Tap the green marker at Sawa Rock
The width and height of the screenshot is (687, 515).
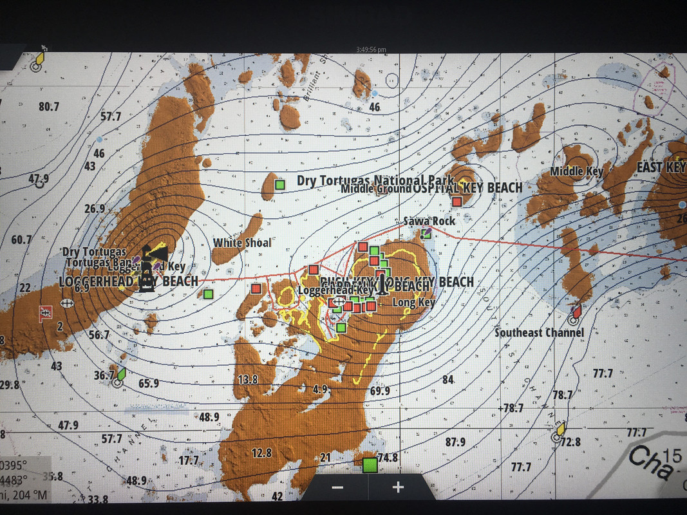tap(426, 234)
